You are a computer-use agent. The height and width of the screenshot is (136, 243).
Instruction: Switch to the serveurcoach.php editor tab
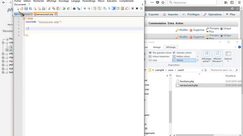coord(45,14)
